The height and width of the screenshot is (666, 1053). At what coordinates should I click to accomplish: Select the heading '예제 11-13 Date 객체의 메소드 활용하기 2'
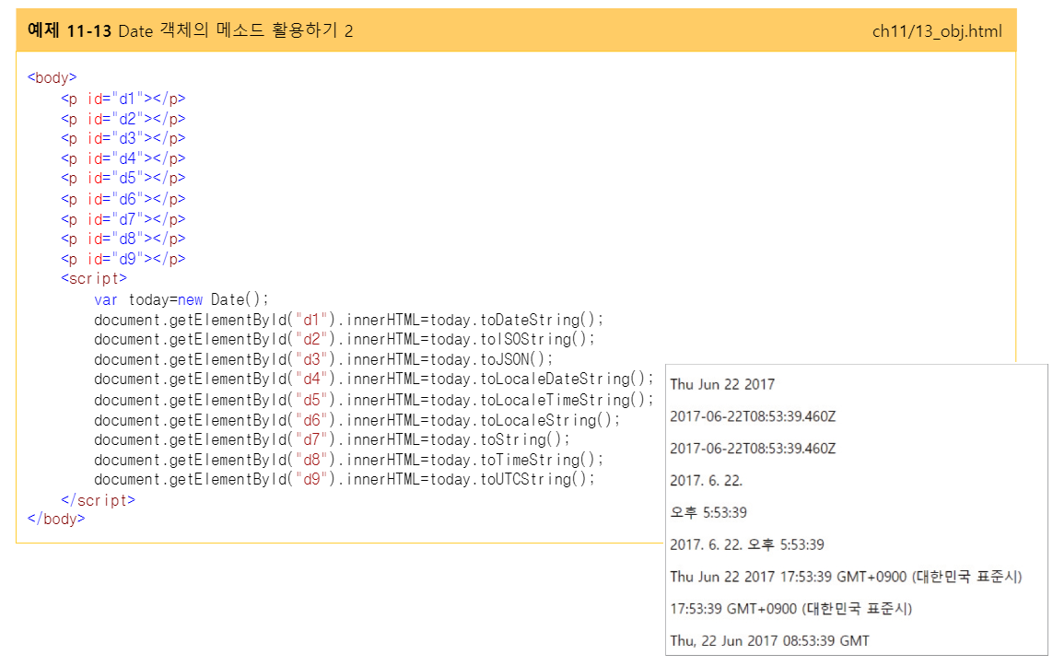190,31
